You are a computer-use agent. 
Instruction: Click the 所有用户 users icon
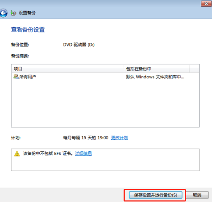(x=16, y=77)
